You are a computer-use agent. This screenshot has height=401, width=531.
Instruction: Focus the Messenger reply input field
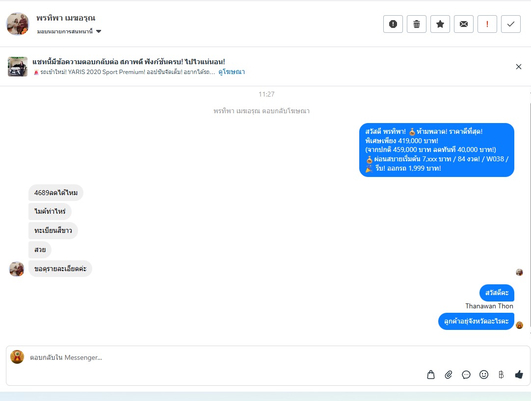[223, 357]
